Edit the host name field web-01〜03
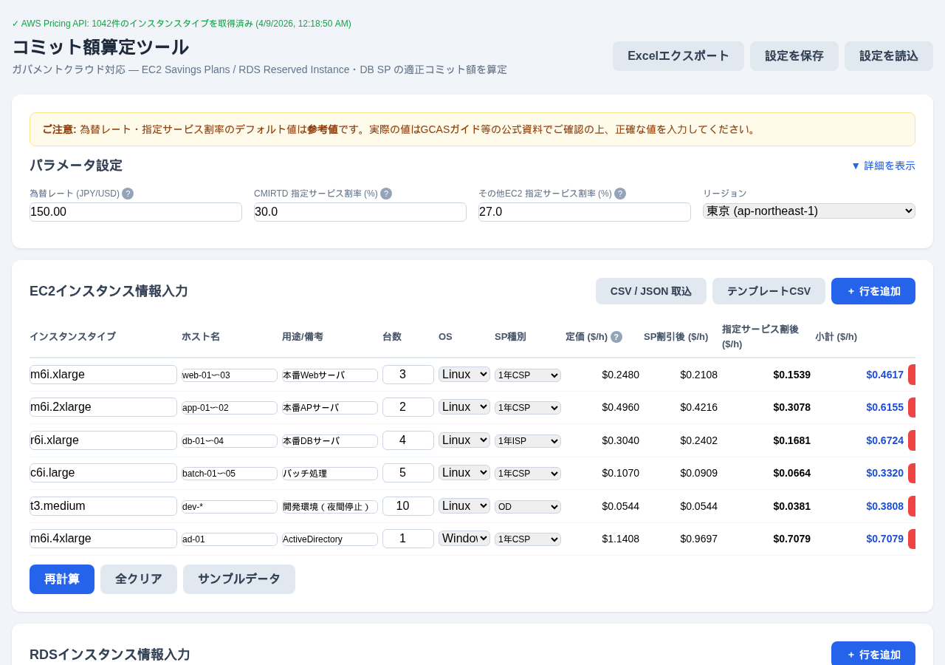The image size is (945, 665). click(230, 375)
